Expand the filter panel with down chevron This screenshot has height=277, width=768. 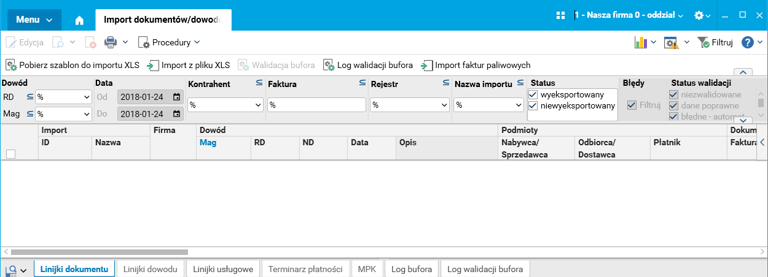[743, 120]
